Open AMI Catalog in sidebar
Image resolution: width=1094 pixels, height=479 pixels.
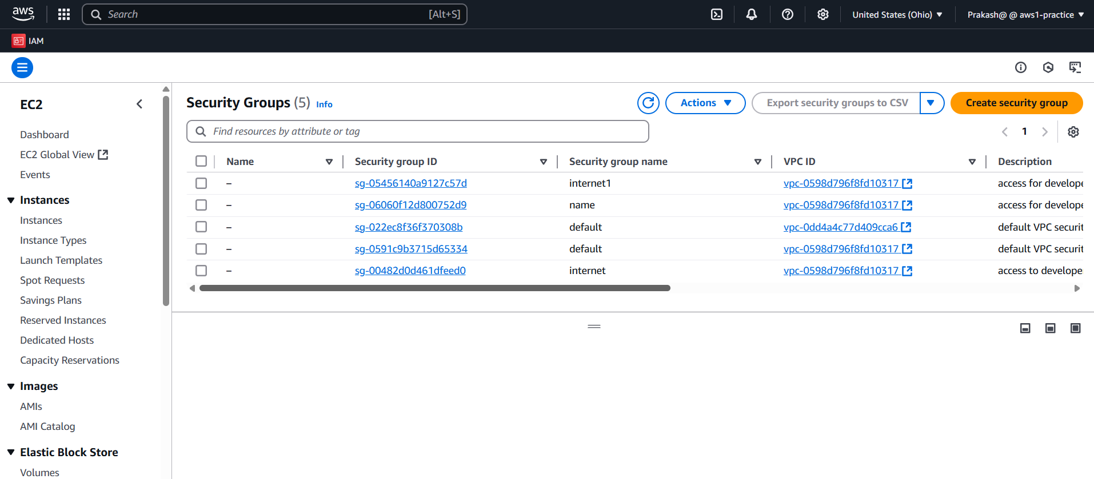[x=47, y=426]
